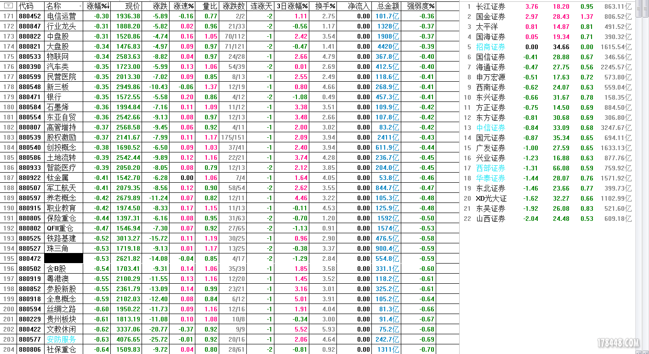
Task: Select the 养老概念 sector name
Action: [61, 198]
